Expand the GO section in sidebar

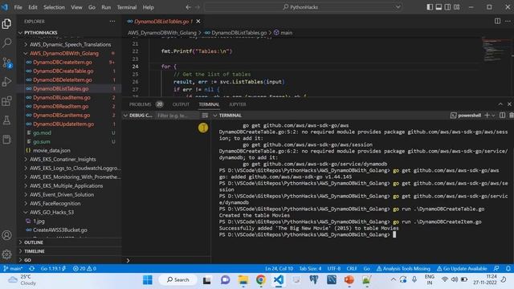pos(27,260)
